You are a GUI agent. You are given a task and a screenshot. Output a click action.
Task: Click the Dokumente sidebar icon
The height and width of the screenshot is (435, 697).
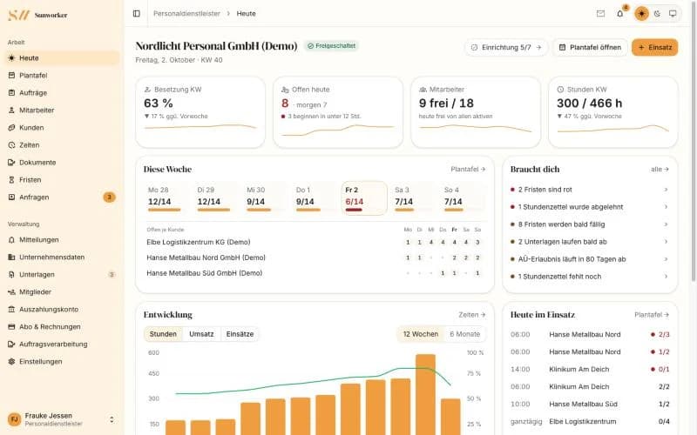pyautogui.click(x=11, y=163)
